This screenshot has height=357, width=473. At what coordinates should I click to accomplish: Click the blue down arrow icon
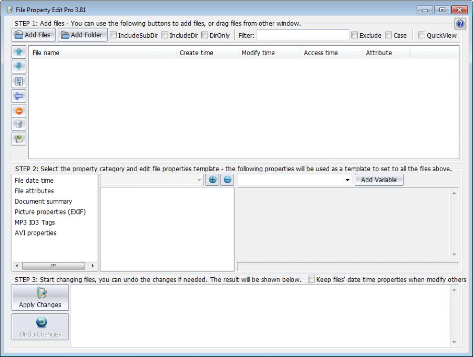click(x=19, y=67)
